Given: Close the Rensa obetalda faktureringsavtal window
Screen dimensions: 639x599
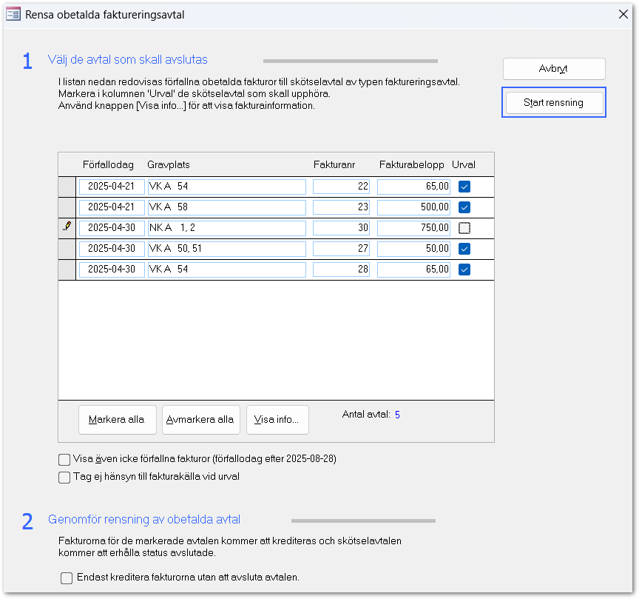Looking at the screenshot, I should [x=621, y=14].
